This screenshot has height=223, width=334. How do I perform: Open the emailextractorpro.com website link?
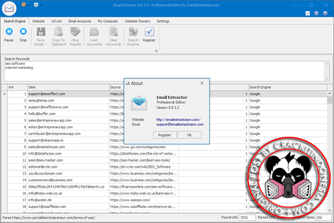pyautogui.click(x=178, y=120)
